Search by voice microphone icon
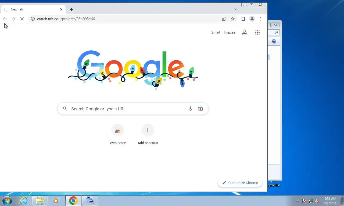Screen dimensions: 344x206 pyautogui.click(x=190, y=109)
